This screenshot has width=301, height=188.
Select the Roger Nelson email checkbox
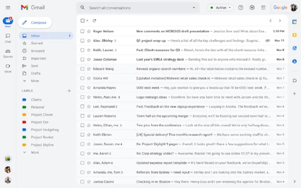pos(82,31)
